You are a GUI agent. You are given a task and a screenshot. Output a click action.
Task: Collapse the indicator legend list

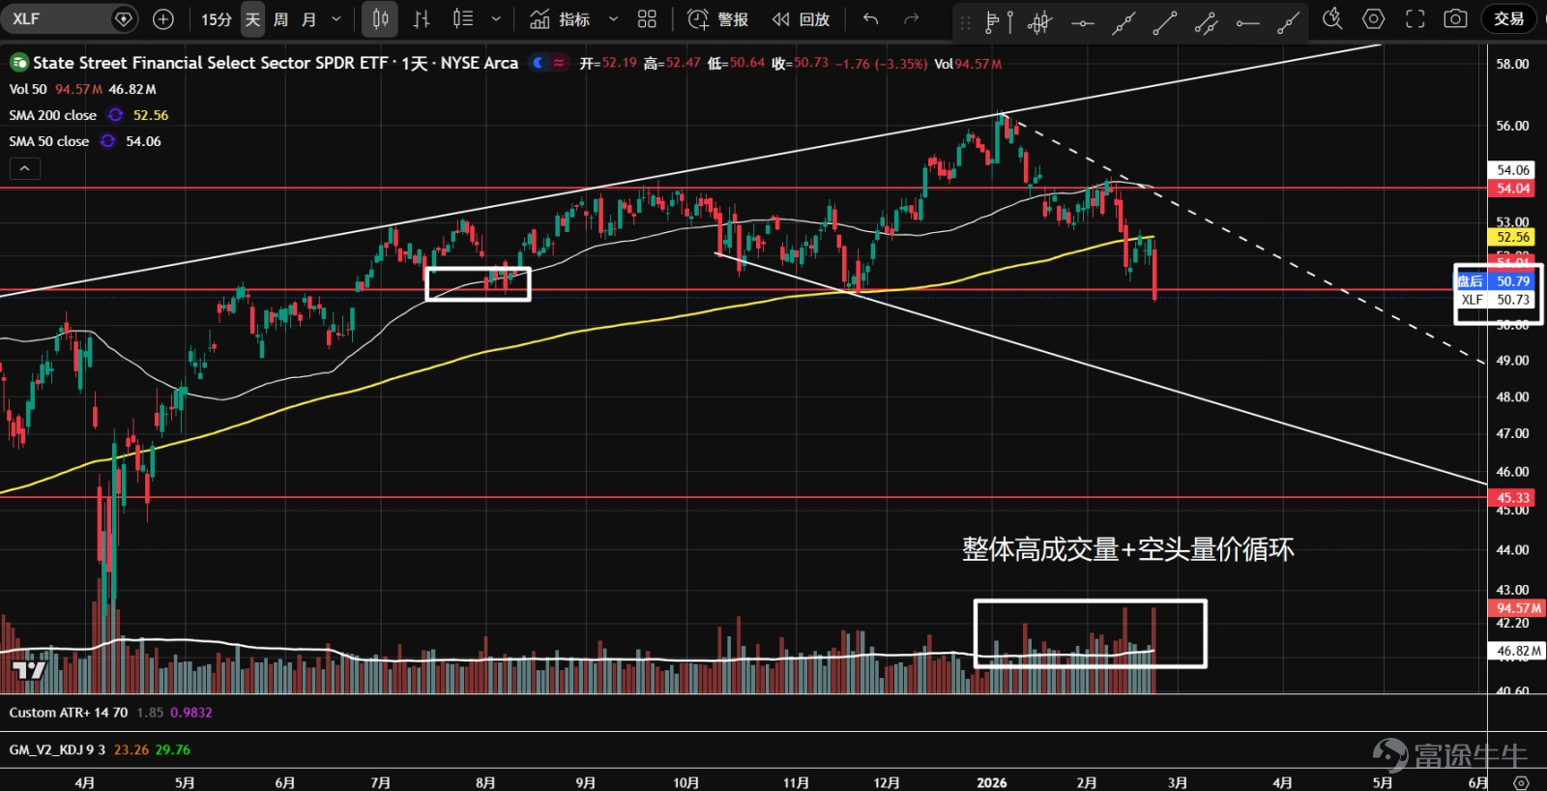[24, 168]
